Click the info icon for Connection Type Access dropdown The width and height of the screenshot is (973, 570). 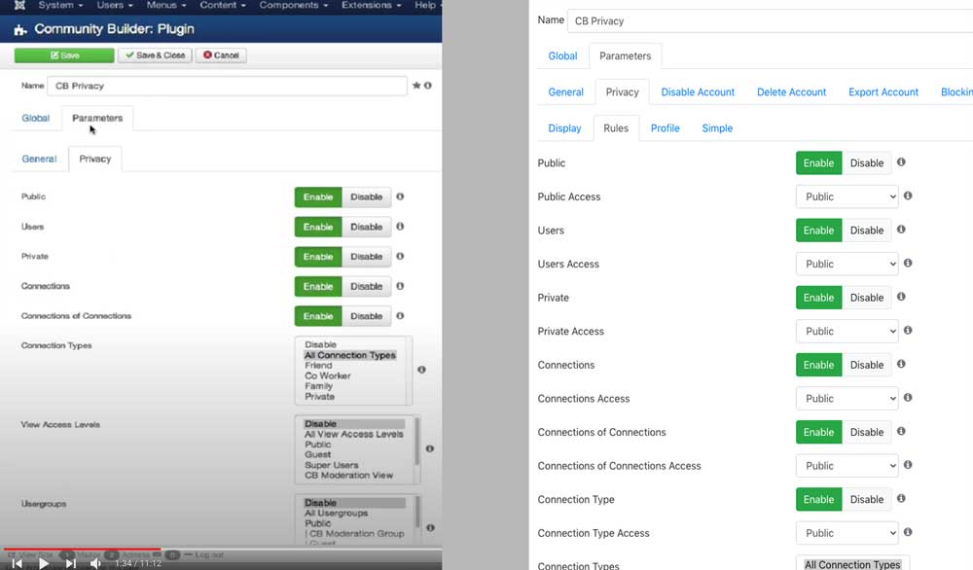[908, 532]
